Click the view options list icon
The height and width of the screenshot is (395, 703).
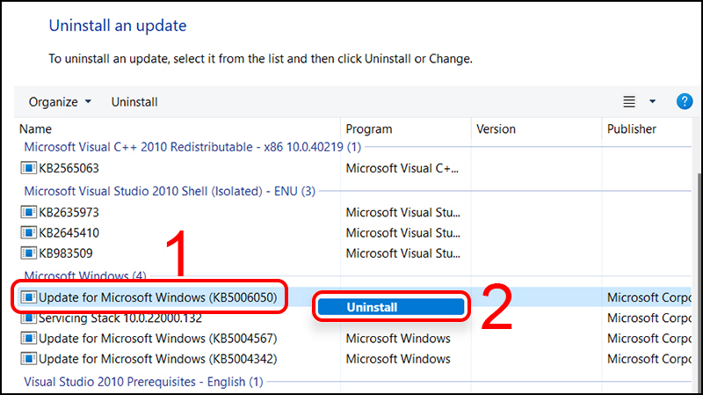(x=628, y=102)
